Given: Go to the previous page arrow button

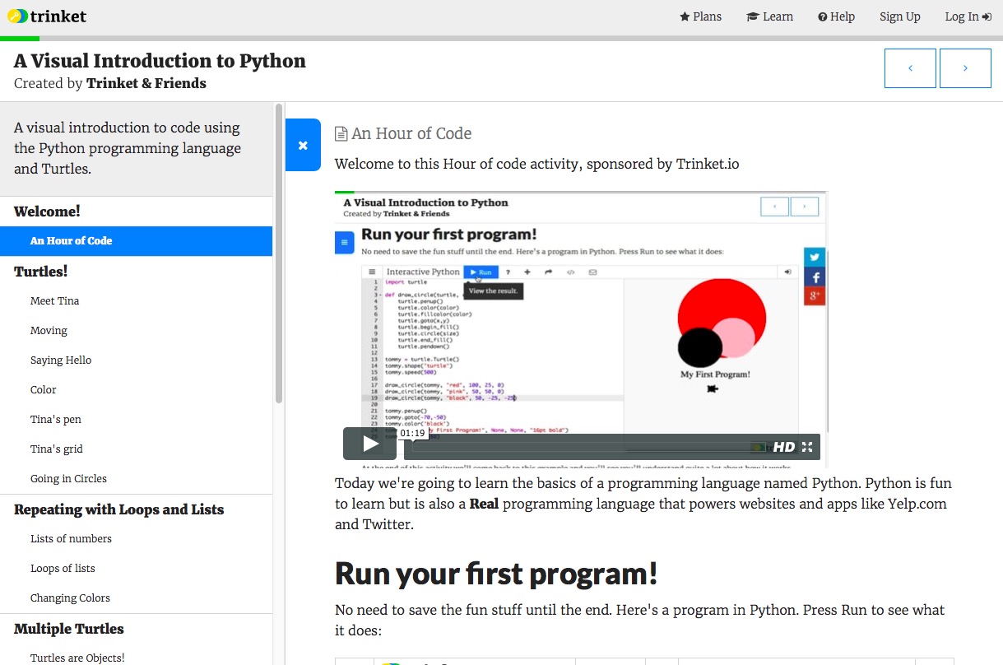Looking at the screenshot, I should (x=910, y=68).
